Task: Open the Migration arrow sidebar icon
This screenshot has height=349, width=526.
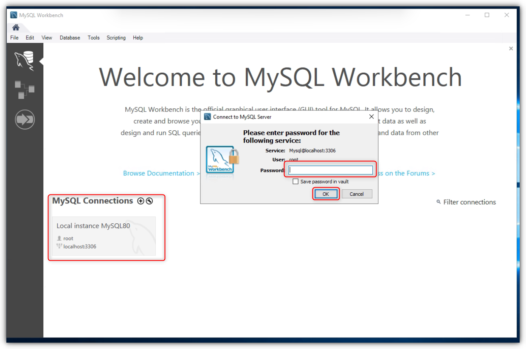Action: (x=25, y=120)
